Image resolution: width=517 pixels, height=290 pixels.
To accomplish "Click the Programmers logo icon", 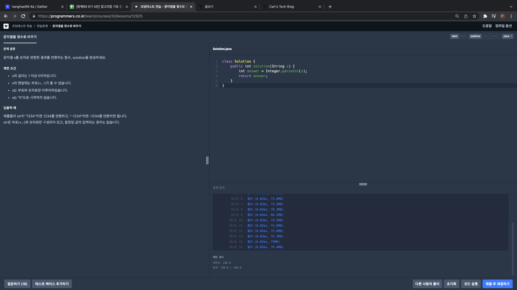I will click(x=6, y=26).
